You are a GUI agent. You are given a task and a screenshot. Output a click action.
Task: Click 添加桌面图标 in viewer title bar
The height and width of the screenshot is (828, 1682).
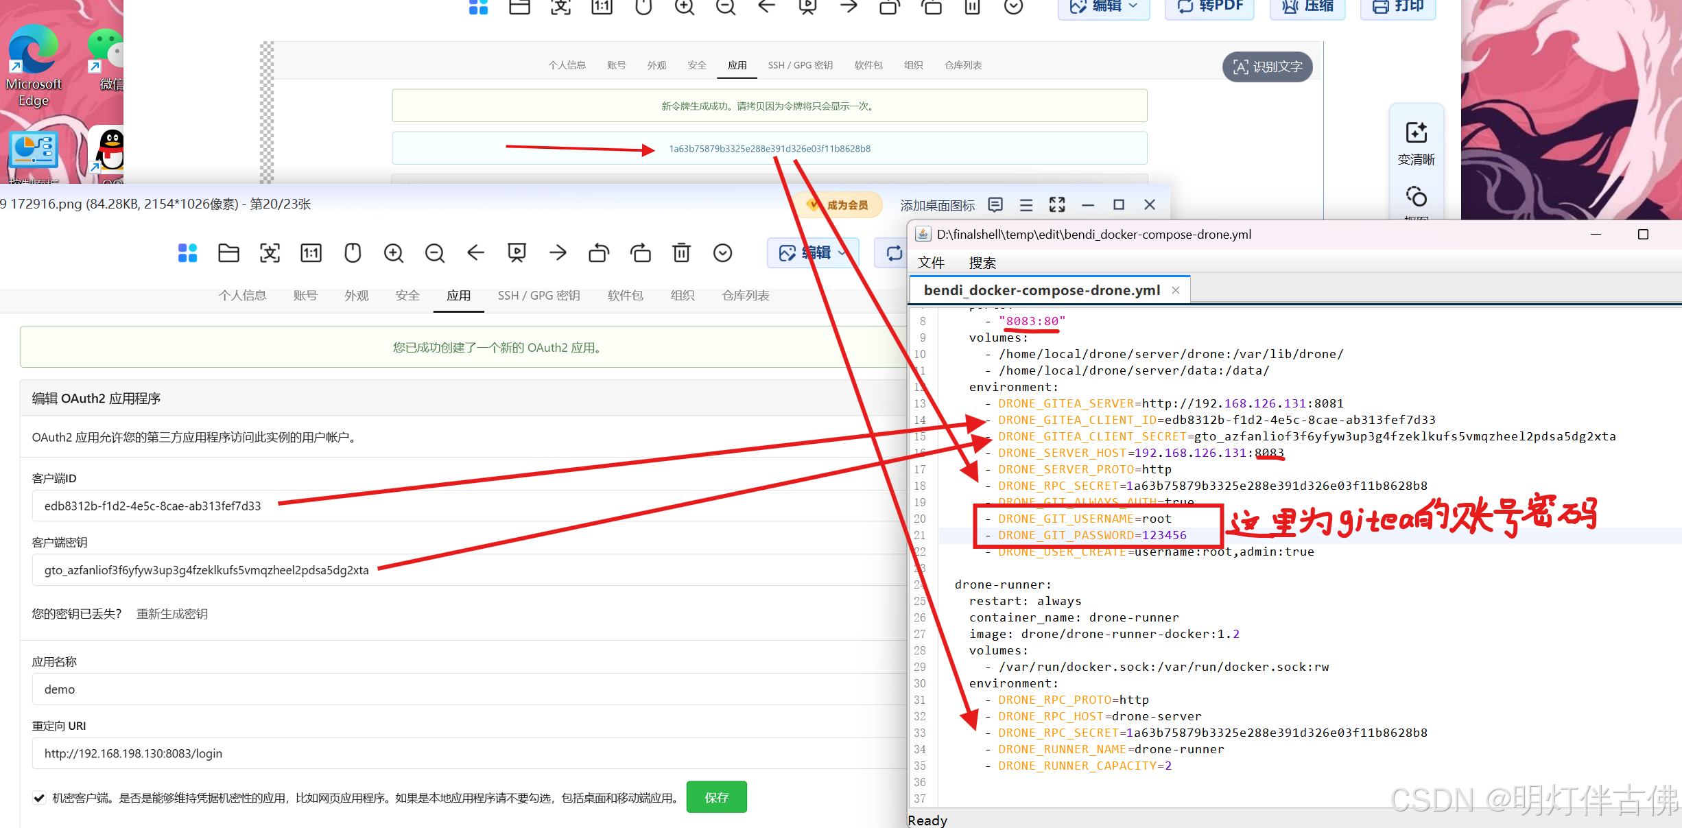(937, 205)
